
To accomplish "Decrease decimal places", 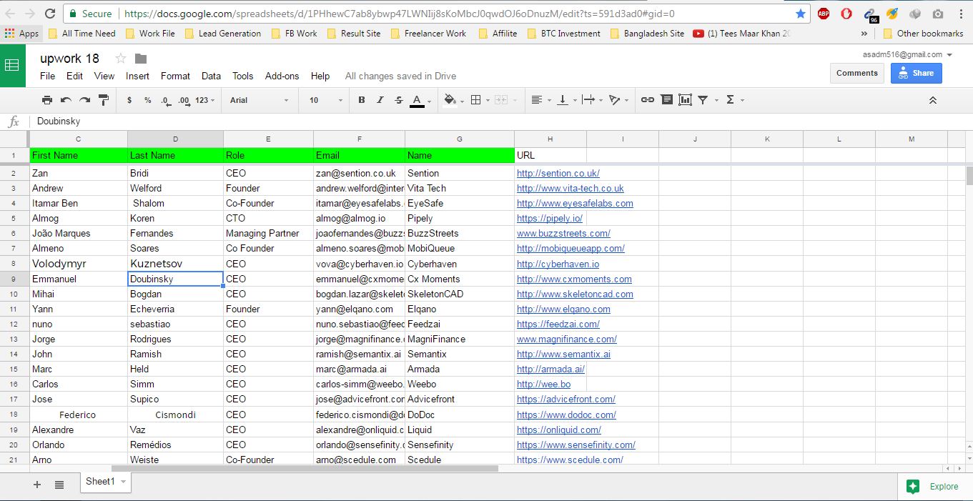I will (165, 100).
